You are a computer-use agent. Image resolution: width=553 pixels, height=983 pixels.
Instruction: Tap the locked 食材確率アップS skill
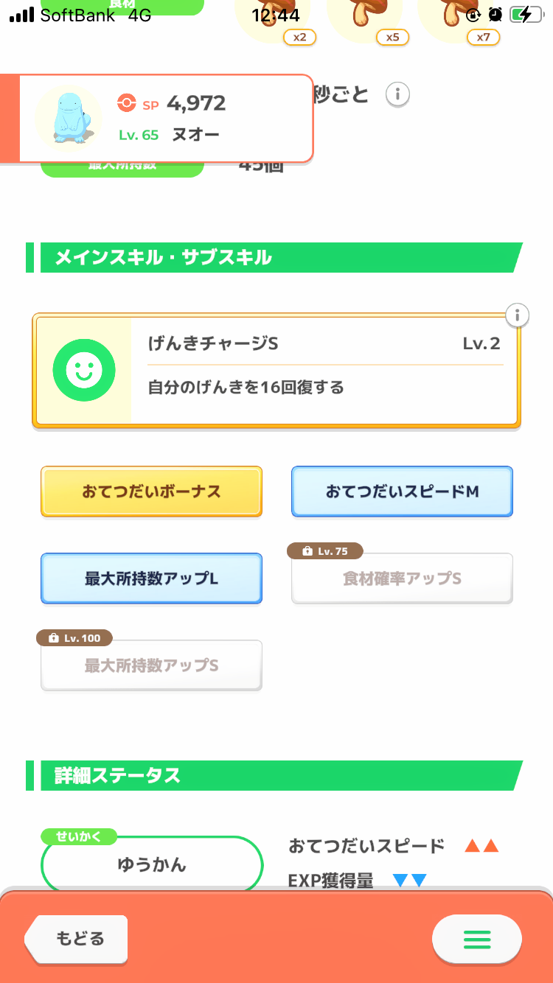pyautogui.click(x=402, y=579)
